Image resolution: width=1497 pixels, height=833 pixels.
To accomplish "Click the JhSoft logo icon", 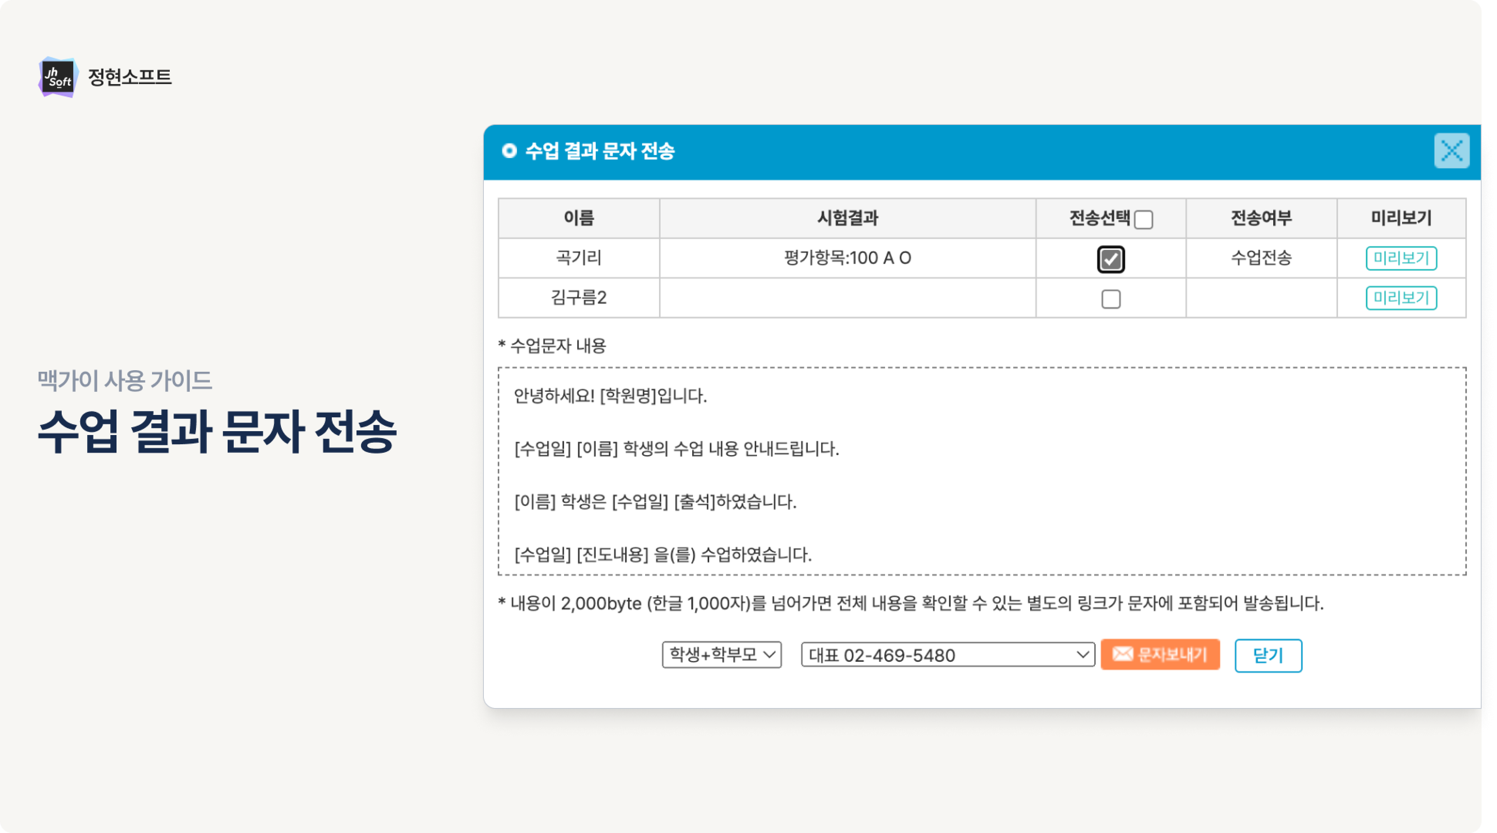I will click(x=58, y=77).
